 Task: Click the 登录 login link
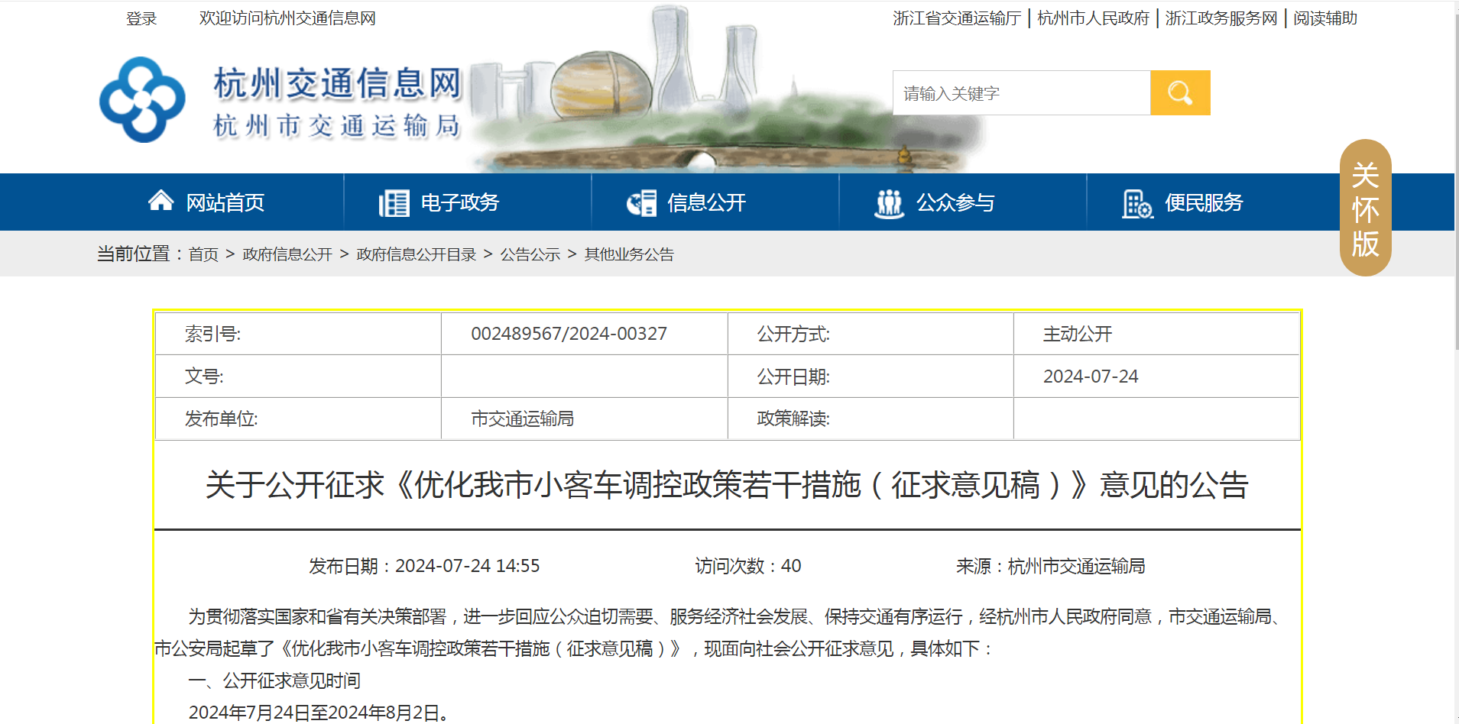[141, 18]
